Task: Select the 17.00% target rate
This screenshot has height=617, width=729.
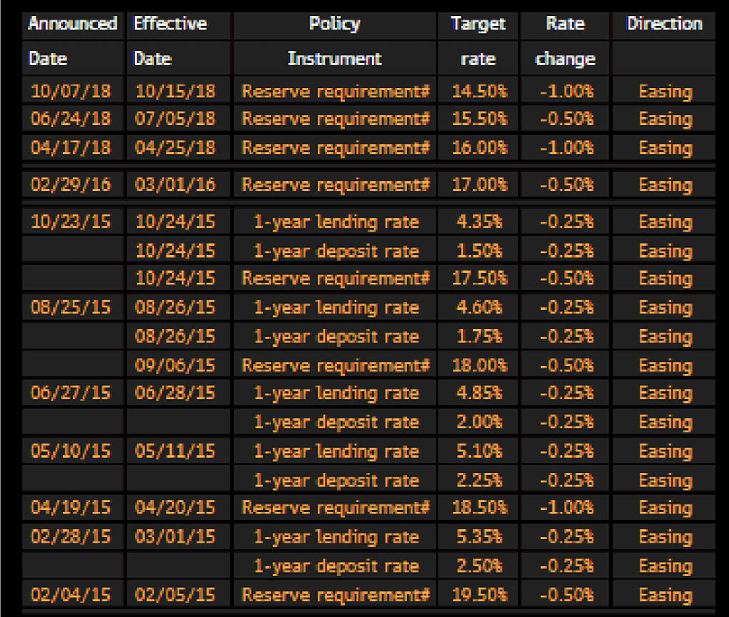Action: coord(479,185)
